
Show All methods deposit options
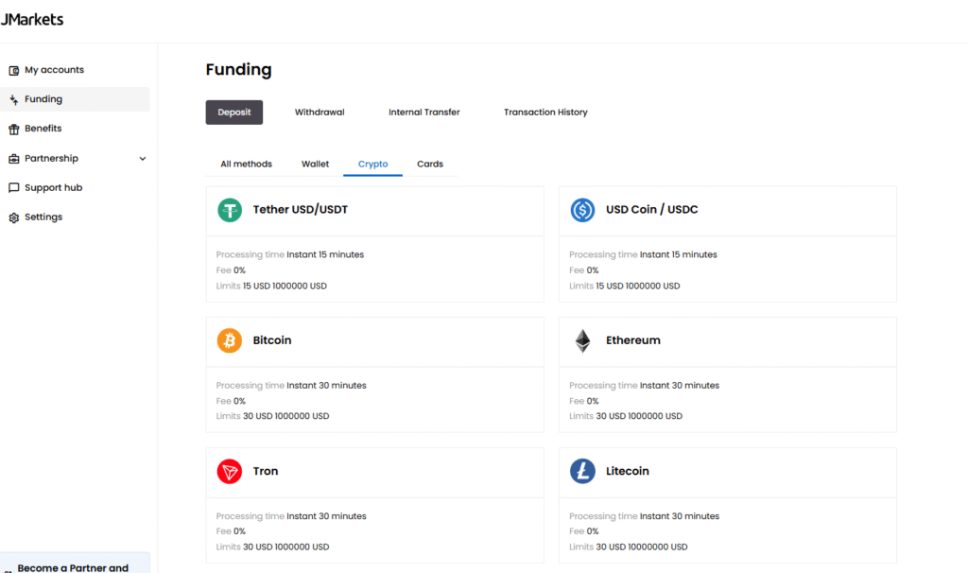(x=246, y=165)
